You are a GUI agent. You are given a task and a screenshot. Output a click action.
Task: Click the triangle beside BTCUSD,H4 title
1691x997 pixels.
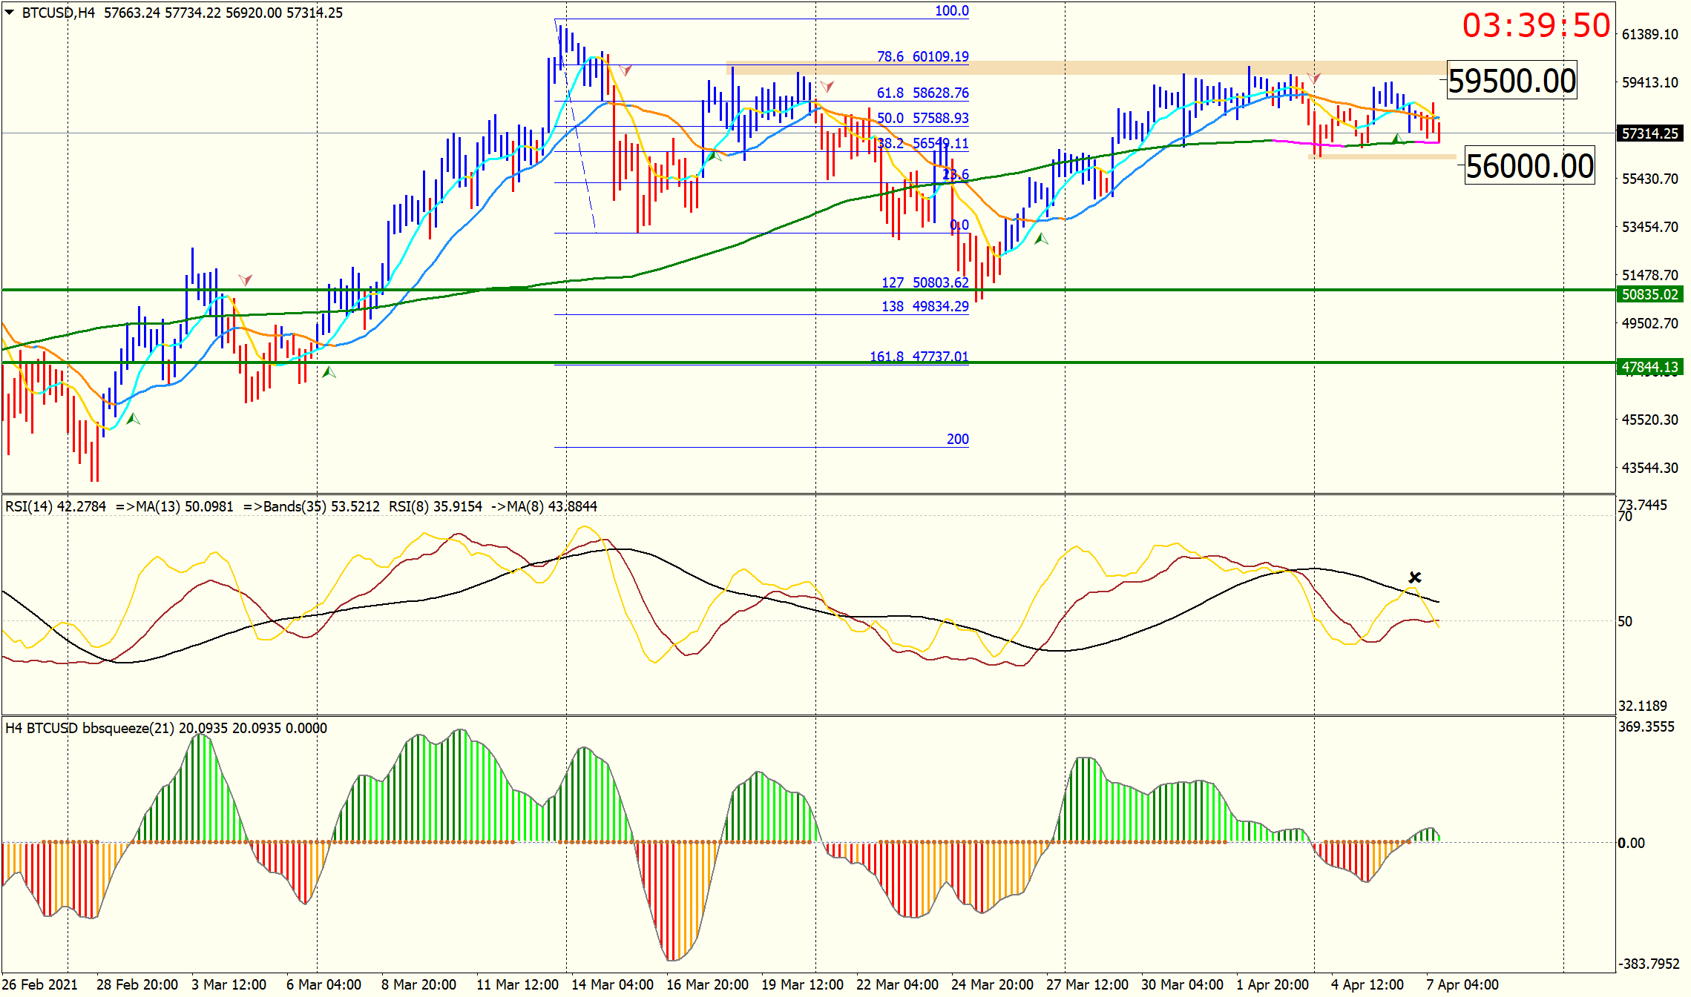pyautogui.click(x=10, y=12)
